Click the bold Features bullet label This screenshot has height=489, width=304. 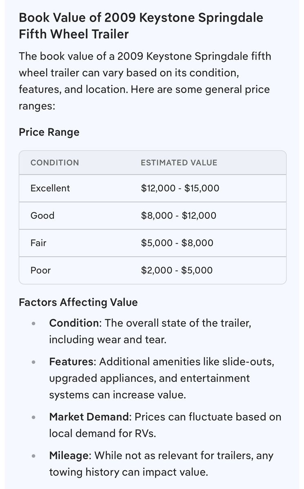coord(72,361)
